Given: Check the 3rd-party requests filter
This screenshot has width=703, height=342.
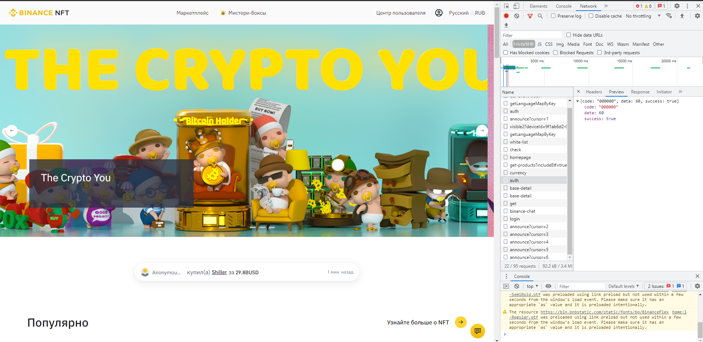Looking at the screenshot, I should pos(599,52).
